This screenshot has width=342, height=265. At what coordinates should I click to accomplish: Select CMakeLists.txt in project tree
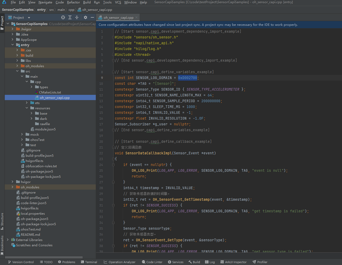(x=50, y=93)
